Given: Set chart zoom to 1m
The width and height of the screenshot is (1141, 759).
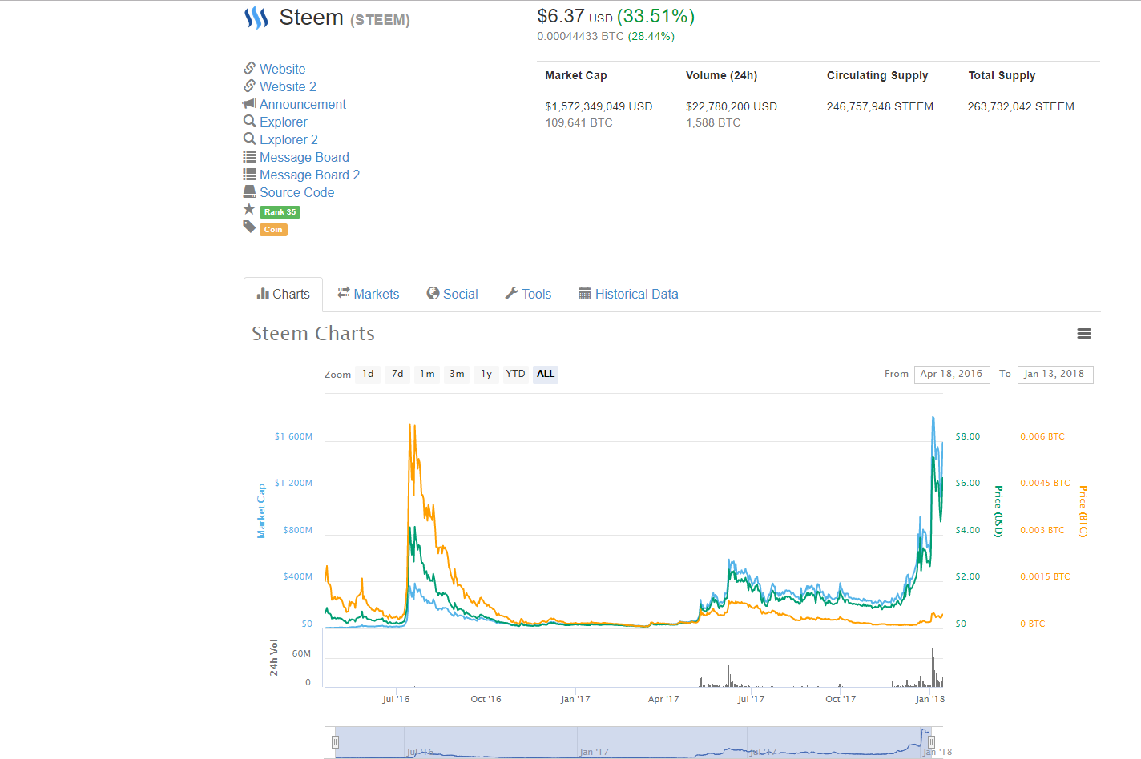Looking at the screenshot, I should tap(427, 374).
